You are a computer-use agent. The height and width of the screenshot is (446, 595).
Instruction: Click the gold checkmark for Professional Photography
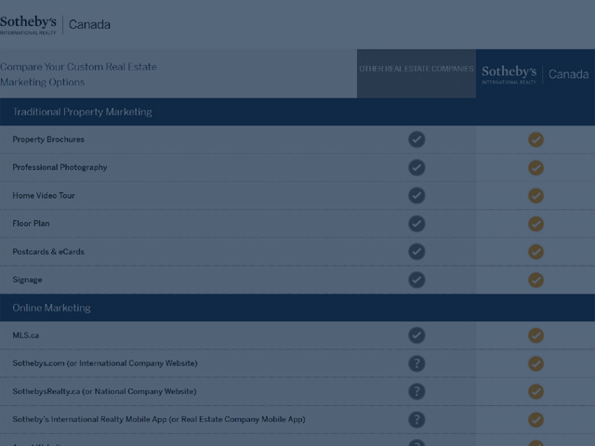(x=535, y=167)
